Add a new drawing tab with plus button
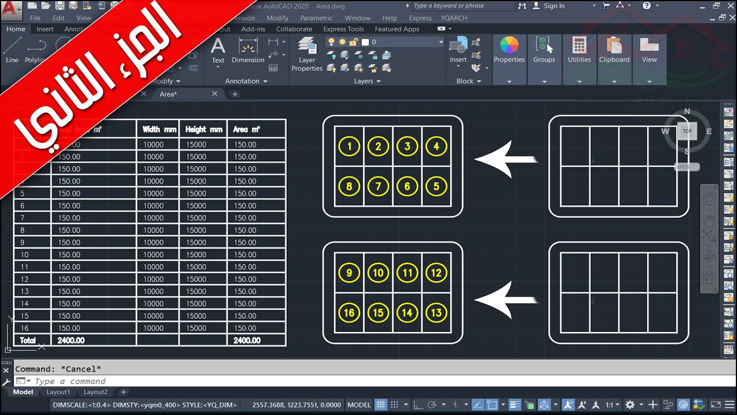The width and height of the screenshot is (737, 415). coord(235,94)
